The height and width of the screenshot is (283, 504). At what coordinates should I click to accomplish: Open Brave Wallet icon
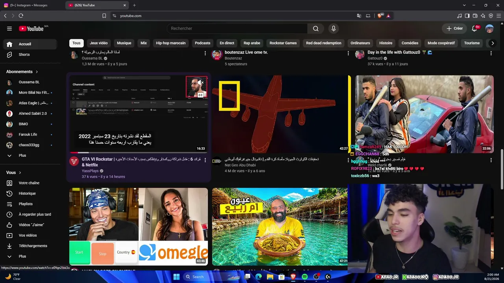475,16
